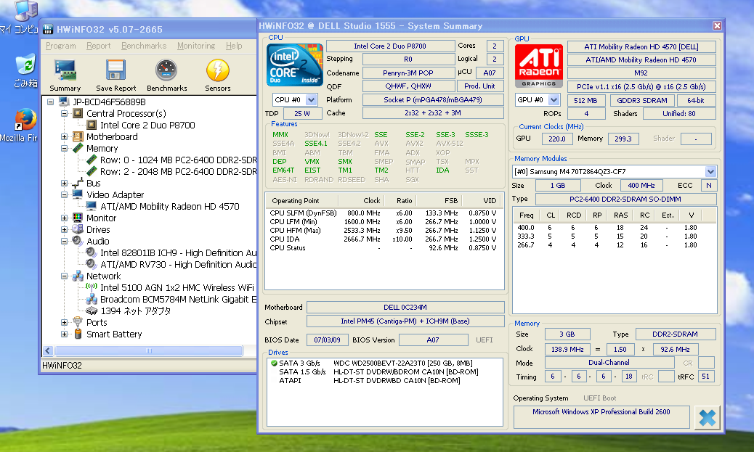Open the GPU #0 selector dropdown
The image size is (754, 452).
(x=554, y=100)
